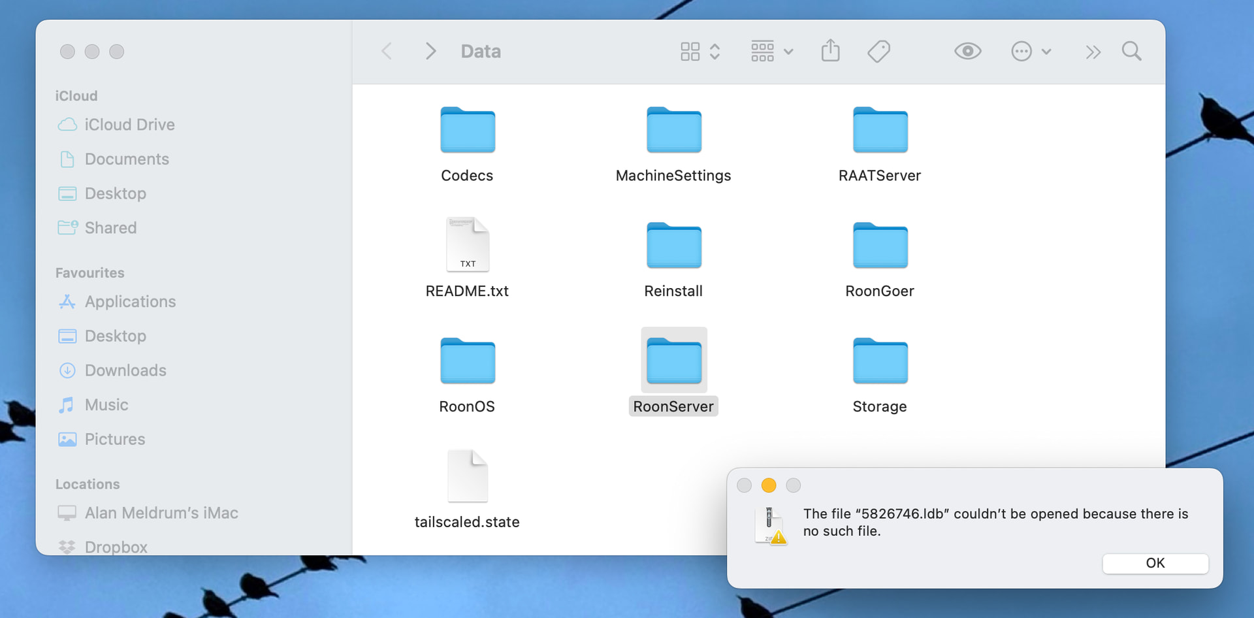1254x618 pixels.
Task: Open the More actions ellipsis menu
Action: point(1030,51)
